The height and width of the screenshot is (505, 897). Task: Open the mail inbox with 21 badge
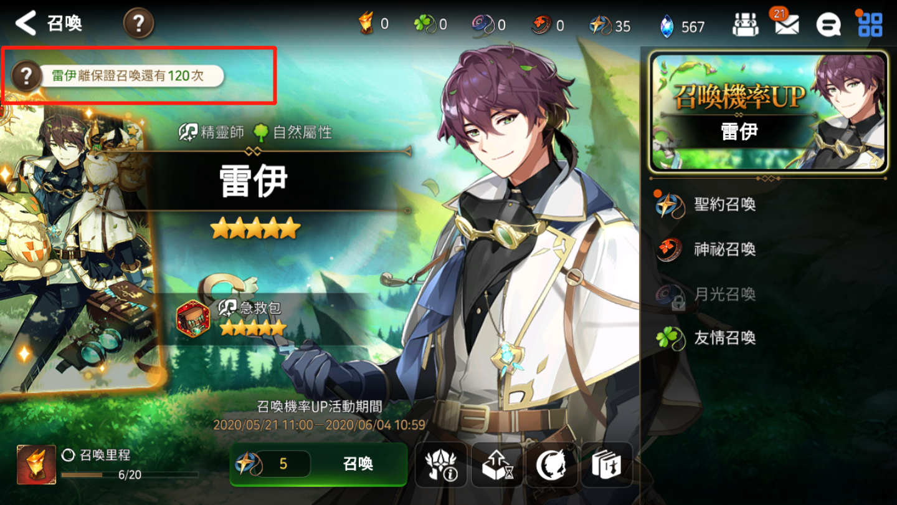point(787,24)
